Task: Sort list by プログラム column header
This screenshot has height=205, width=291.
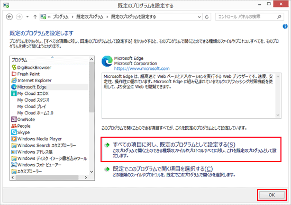Action: pos(50,60)
